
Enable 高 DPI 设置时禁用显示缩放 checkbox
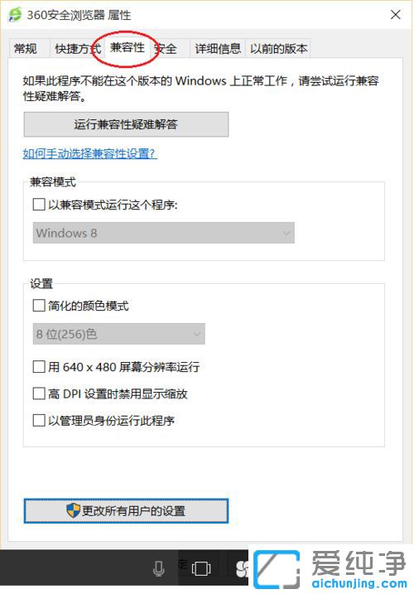pos(39,394)
